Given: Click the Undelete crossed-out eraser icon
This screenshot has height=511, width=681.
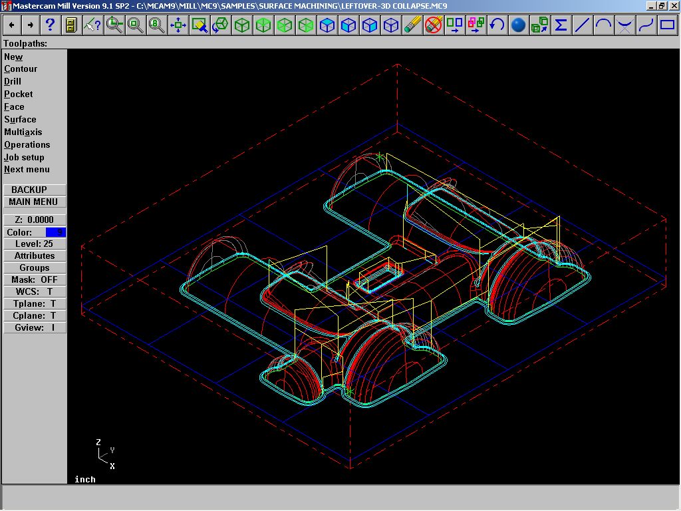Looking at the screenshot, I should (x=434, y=25).
